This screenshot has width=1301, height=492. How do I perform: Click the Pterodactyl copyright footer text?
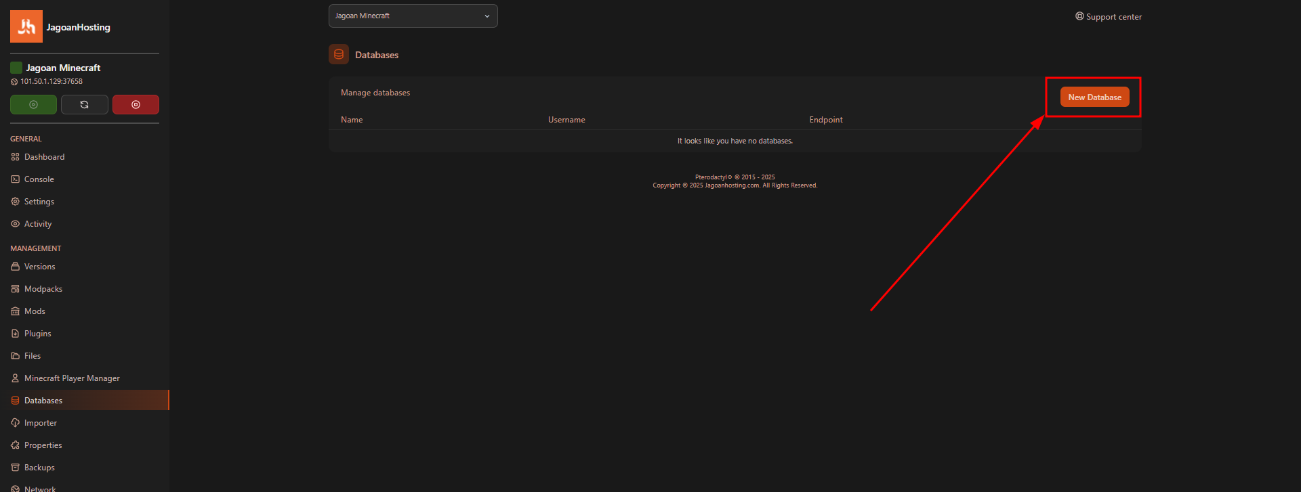735,177
